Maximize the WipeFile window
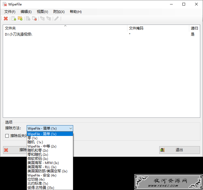 (184, 4)
